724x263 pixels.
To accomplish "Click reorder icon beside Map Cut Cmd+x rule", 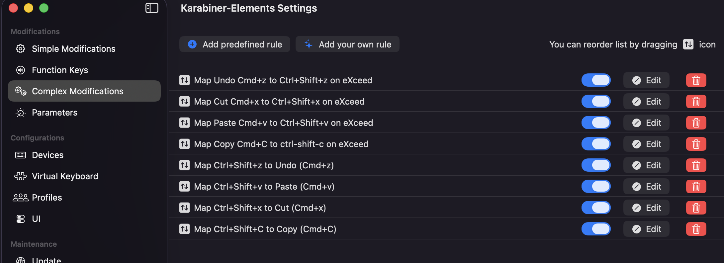I will pos(185,102).
